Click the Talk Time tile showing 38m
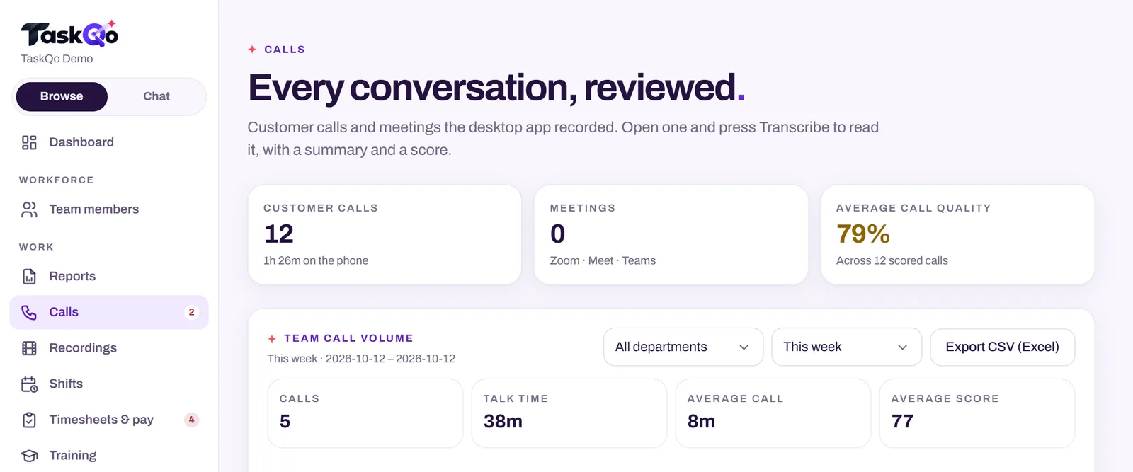Image resolution: width=1133 pixels, height=472 pixels. point(569,413)
